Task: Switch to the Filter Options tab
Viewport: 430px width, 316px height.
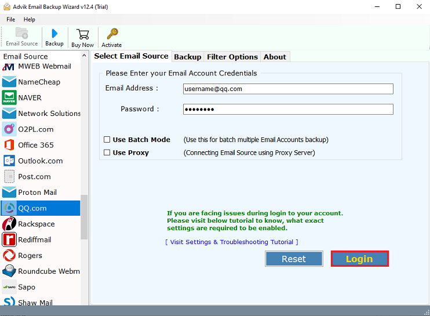Action: (232, 57)
